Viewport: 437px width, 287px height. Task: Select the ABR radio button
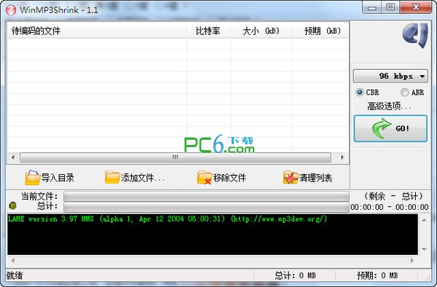coord(405,93)
